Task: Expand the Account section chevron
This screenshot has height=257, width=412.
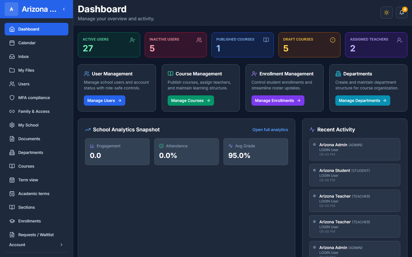Action: click(x=62, y=245)
